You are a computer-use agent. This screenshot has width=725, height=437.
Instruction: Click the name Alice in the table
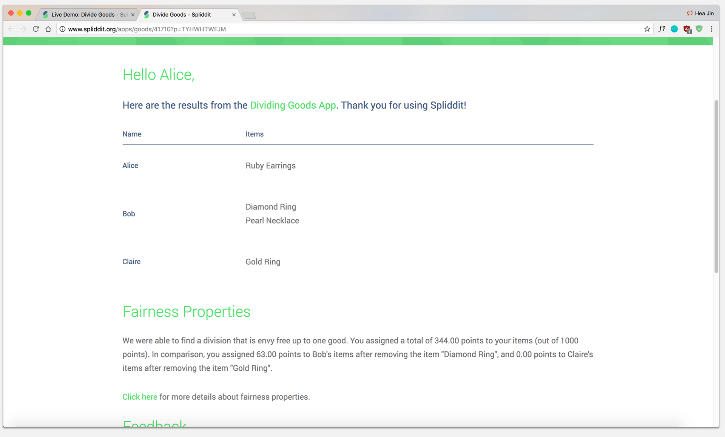pos(130,166)
